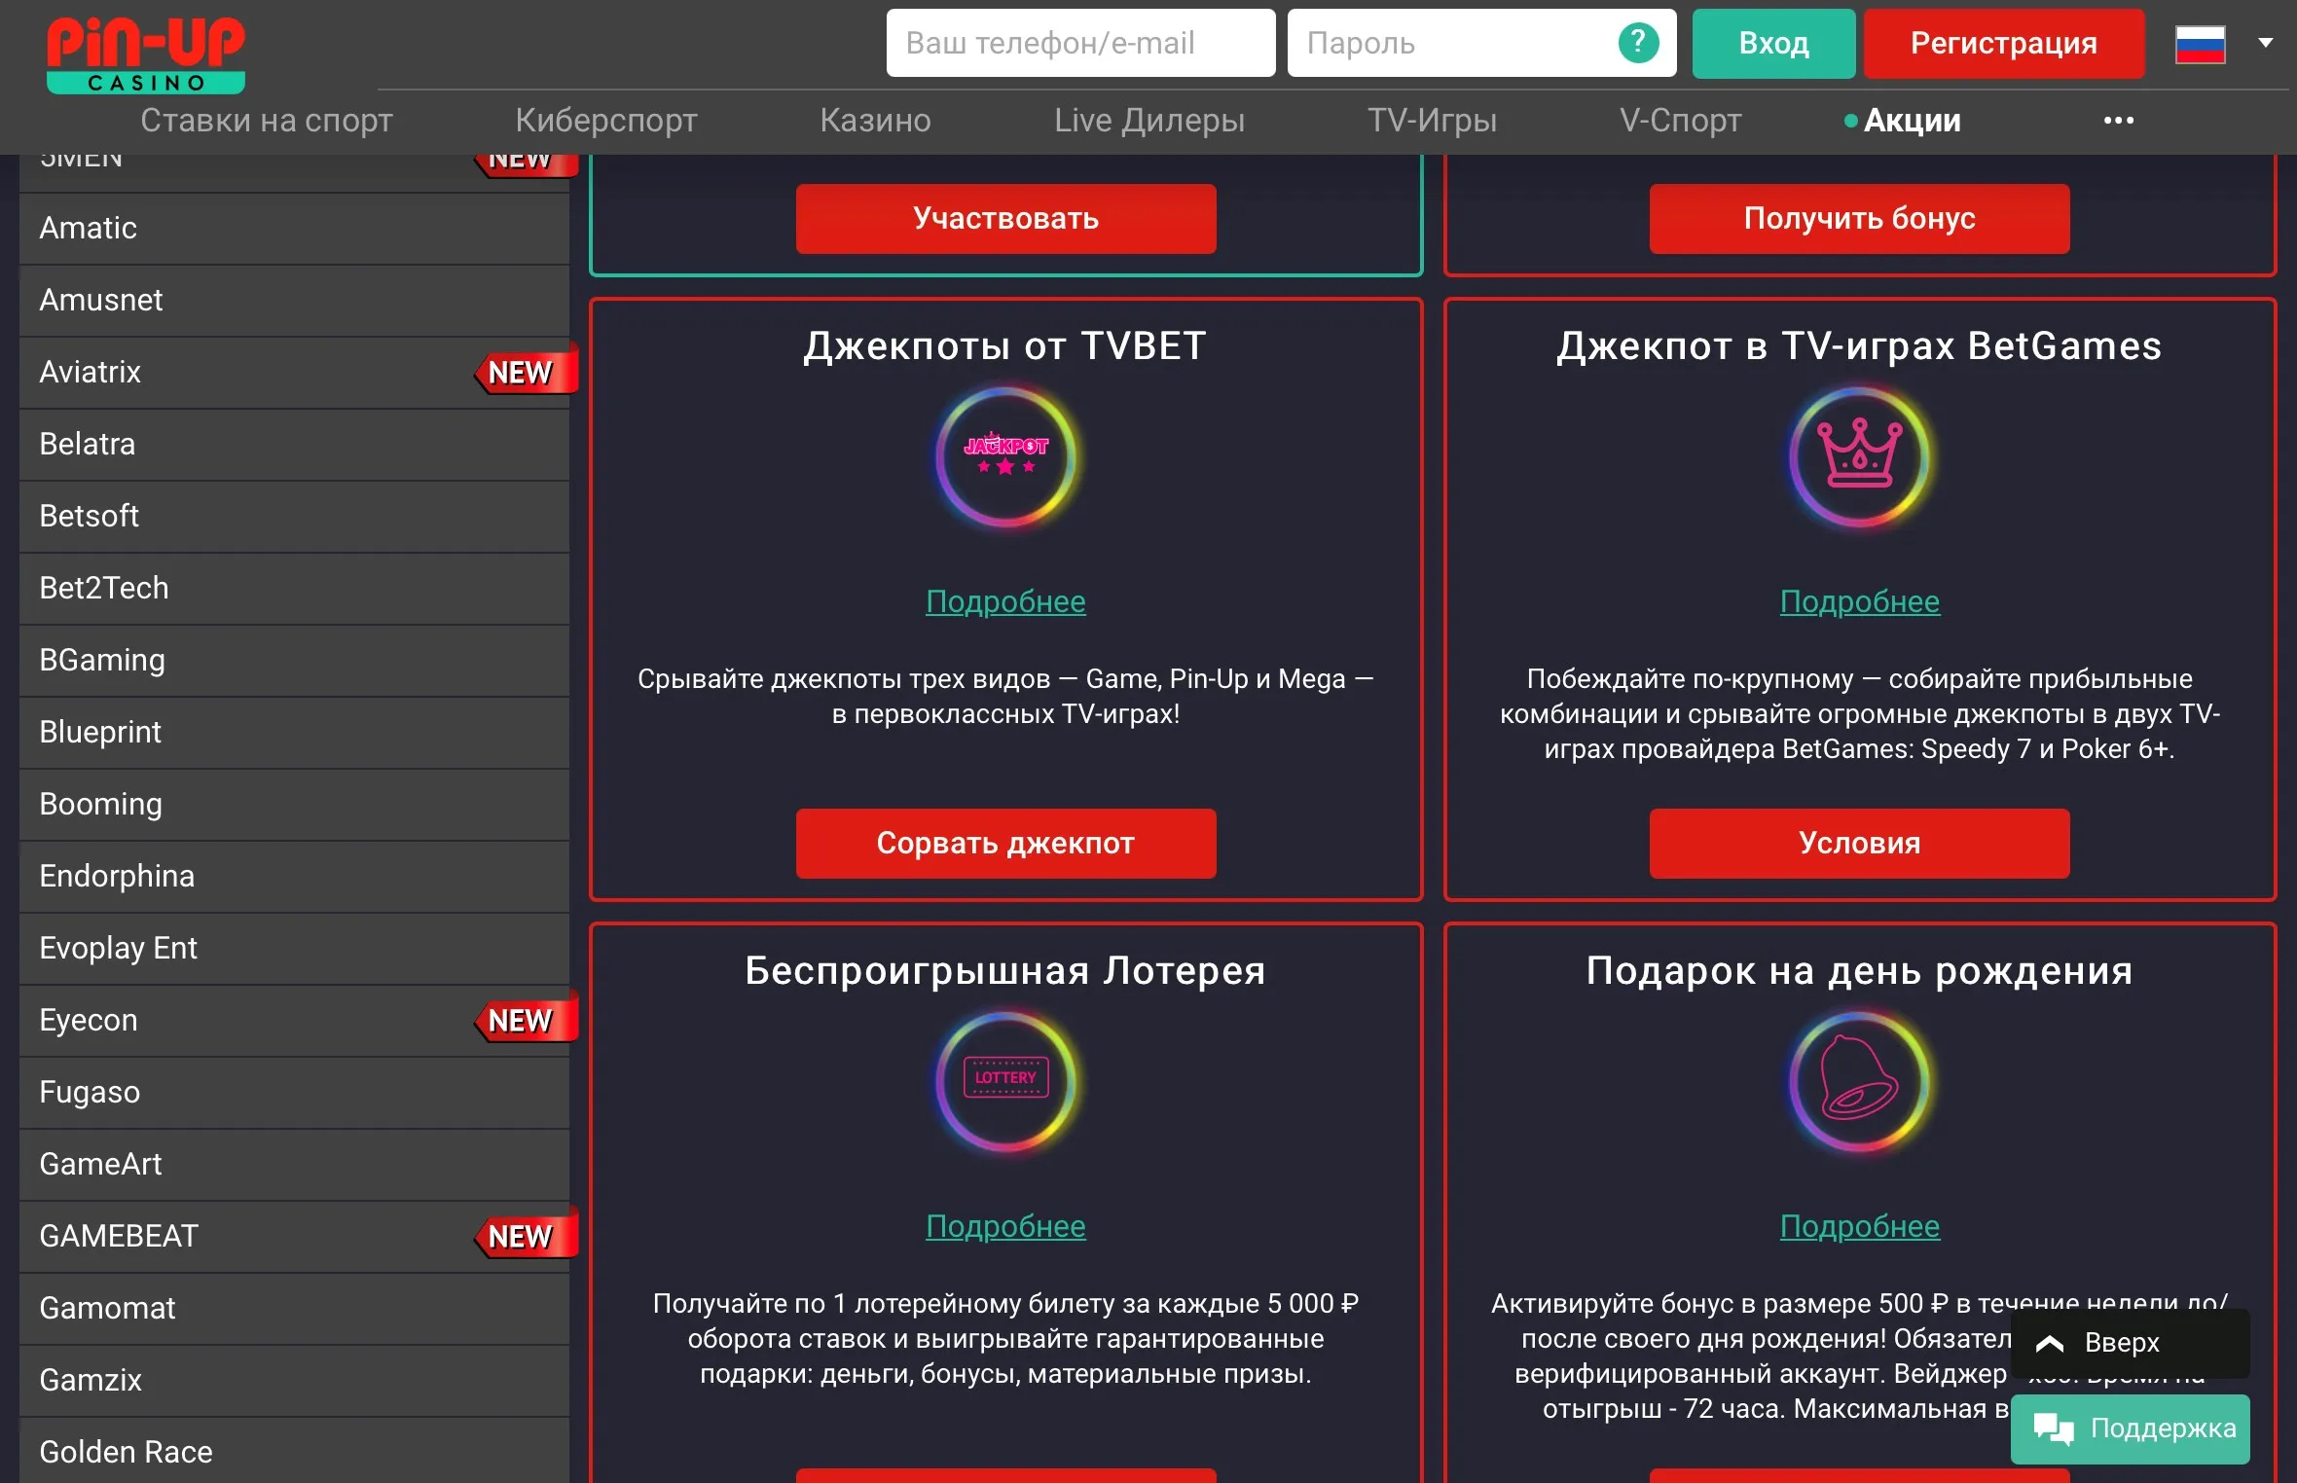Open the Russian flag language selector

coord(2200,44)
